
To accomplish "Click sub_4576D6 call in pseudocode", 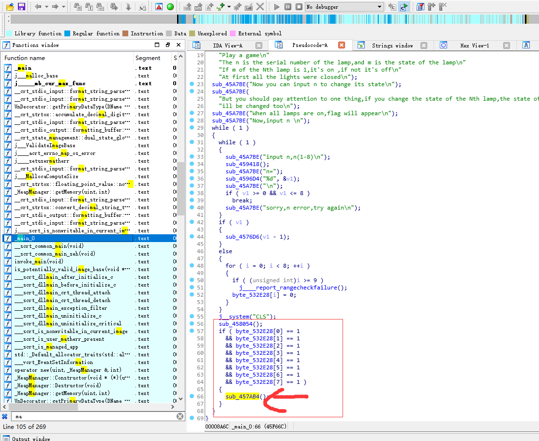I will point(242,237).
